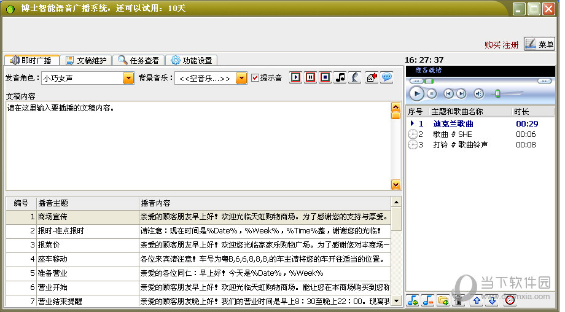565x312 pixels.
Task: Click the fast-forward button on seek bar
Action: tap(544, 81)
